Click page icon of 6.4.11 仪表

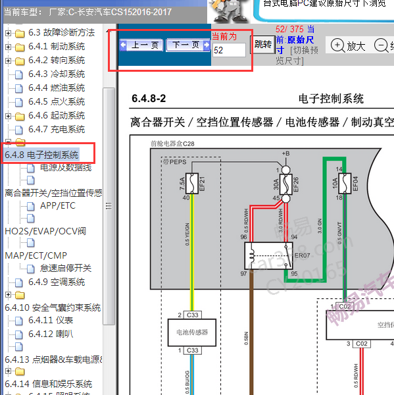[x=19, y=321]
